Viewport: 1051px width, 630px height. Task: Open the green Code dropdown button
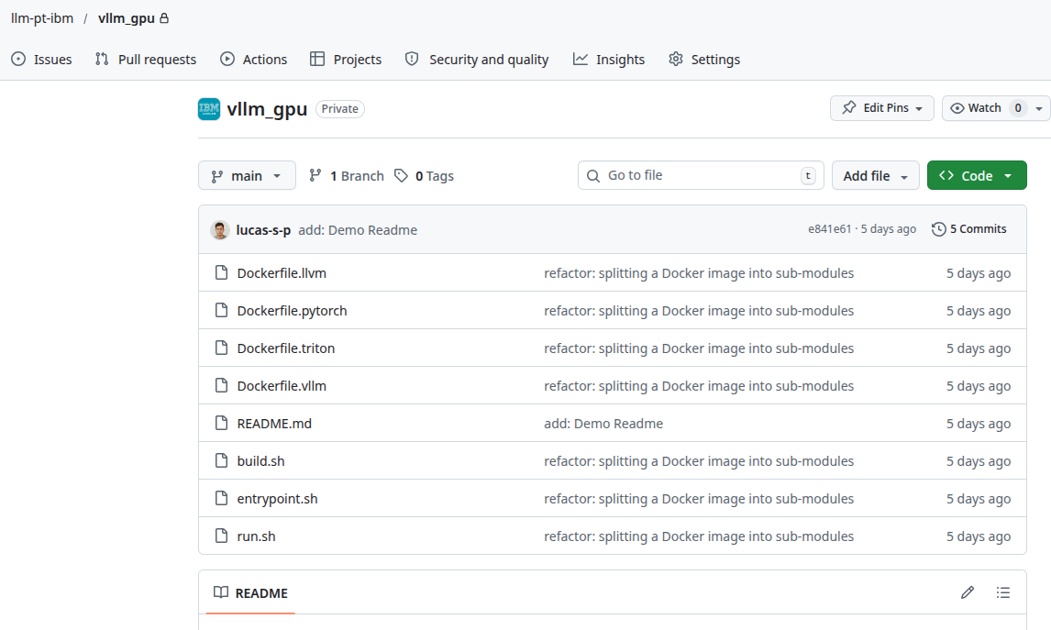pos(977,175)
